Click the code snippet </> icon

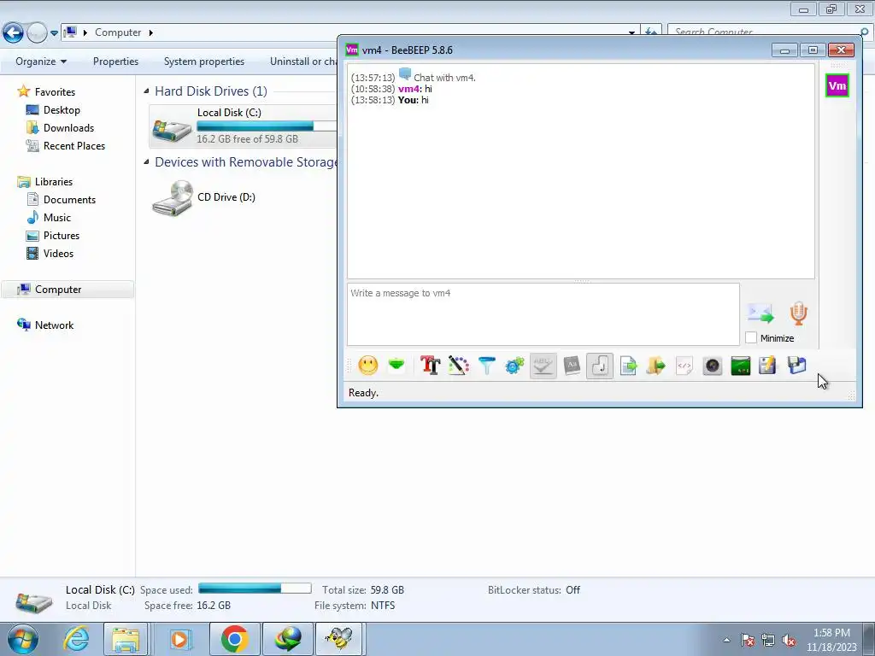point(684,366)
